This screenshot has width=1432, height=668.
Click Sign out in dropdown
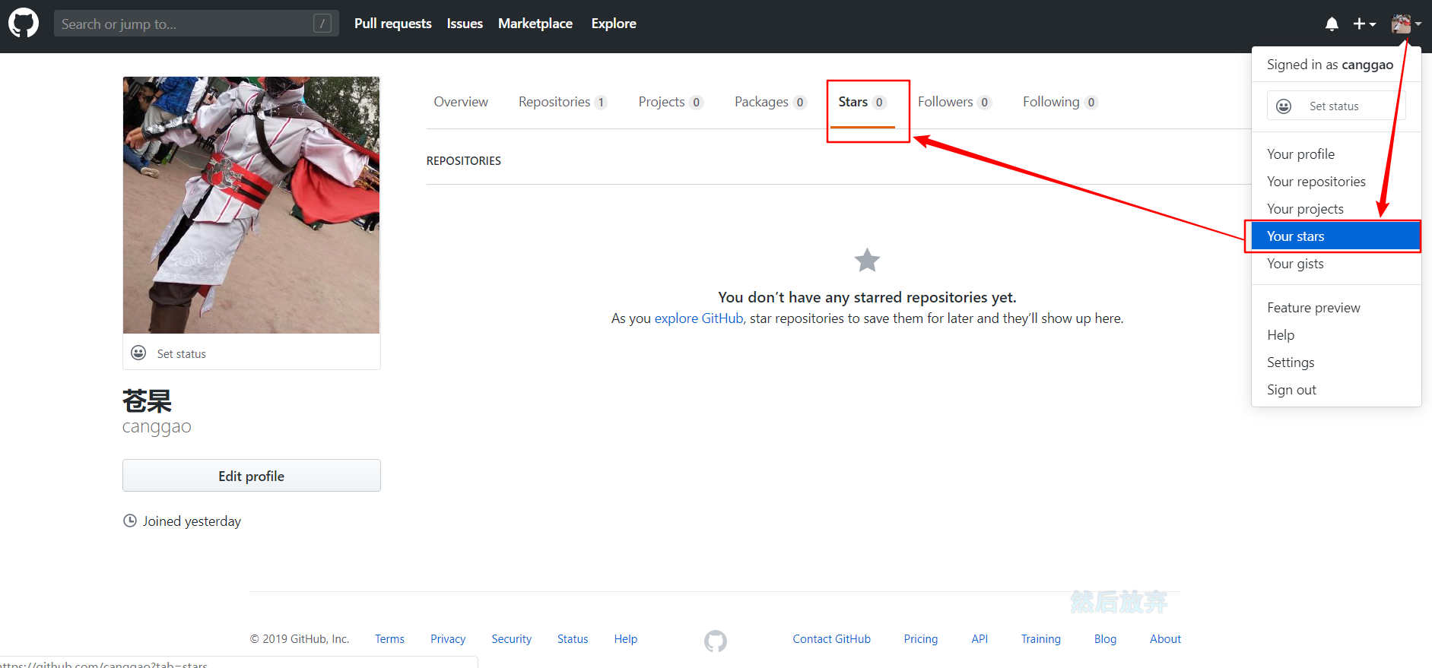coord(1336,390)
